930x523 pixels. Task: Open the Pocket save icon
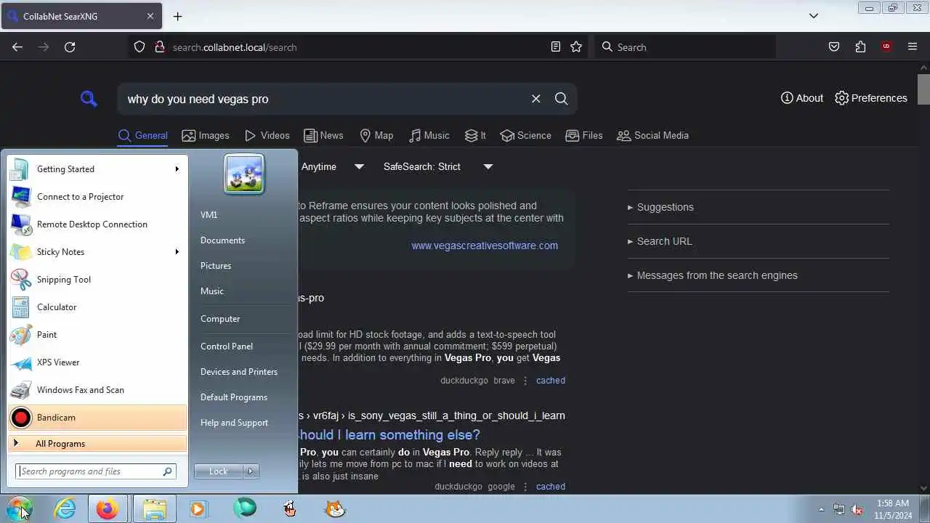tap(834, 46)
